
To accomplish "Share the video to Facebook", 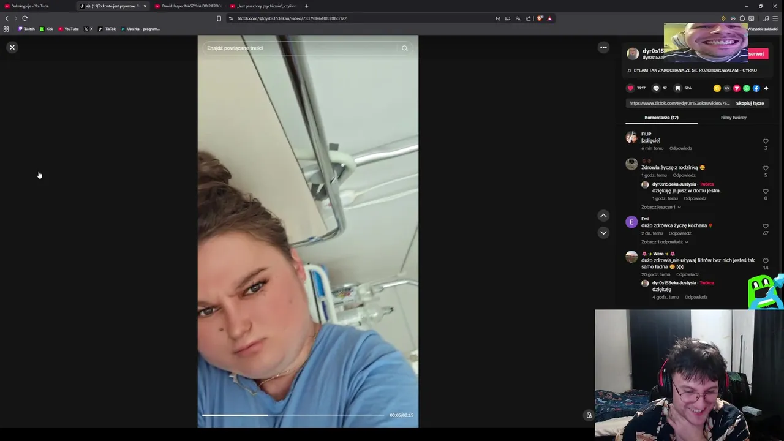I will 756,88.
